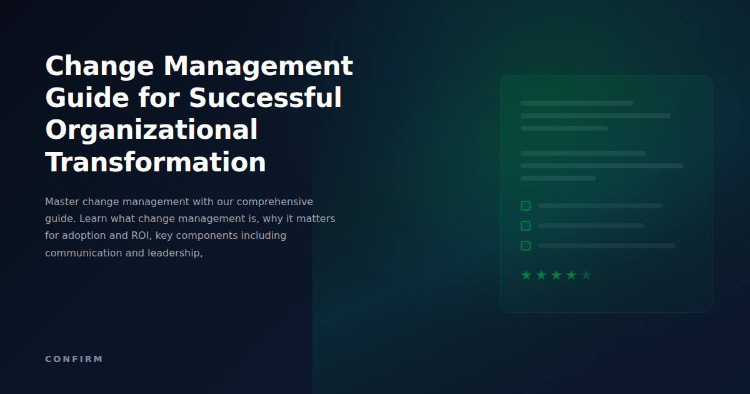750x394 pixels.
Task: Click the widest placeholder line in the card
Action: [601, 166]
